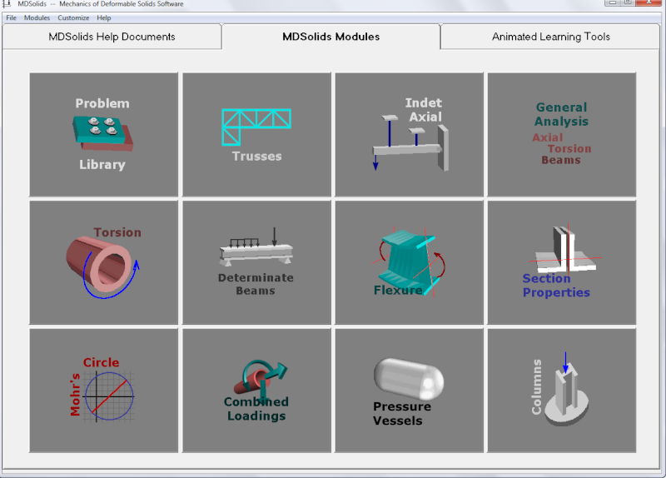Maximize the MDSolids window
666x478 pixels.
click(x=628, y=2)
